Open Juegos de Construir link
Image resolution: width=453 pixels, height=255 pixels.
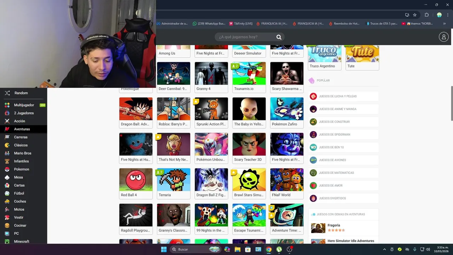(x=343, y=122)
